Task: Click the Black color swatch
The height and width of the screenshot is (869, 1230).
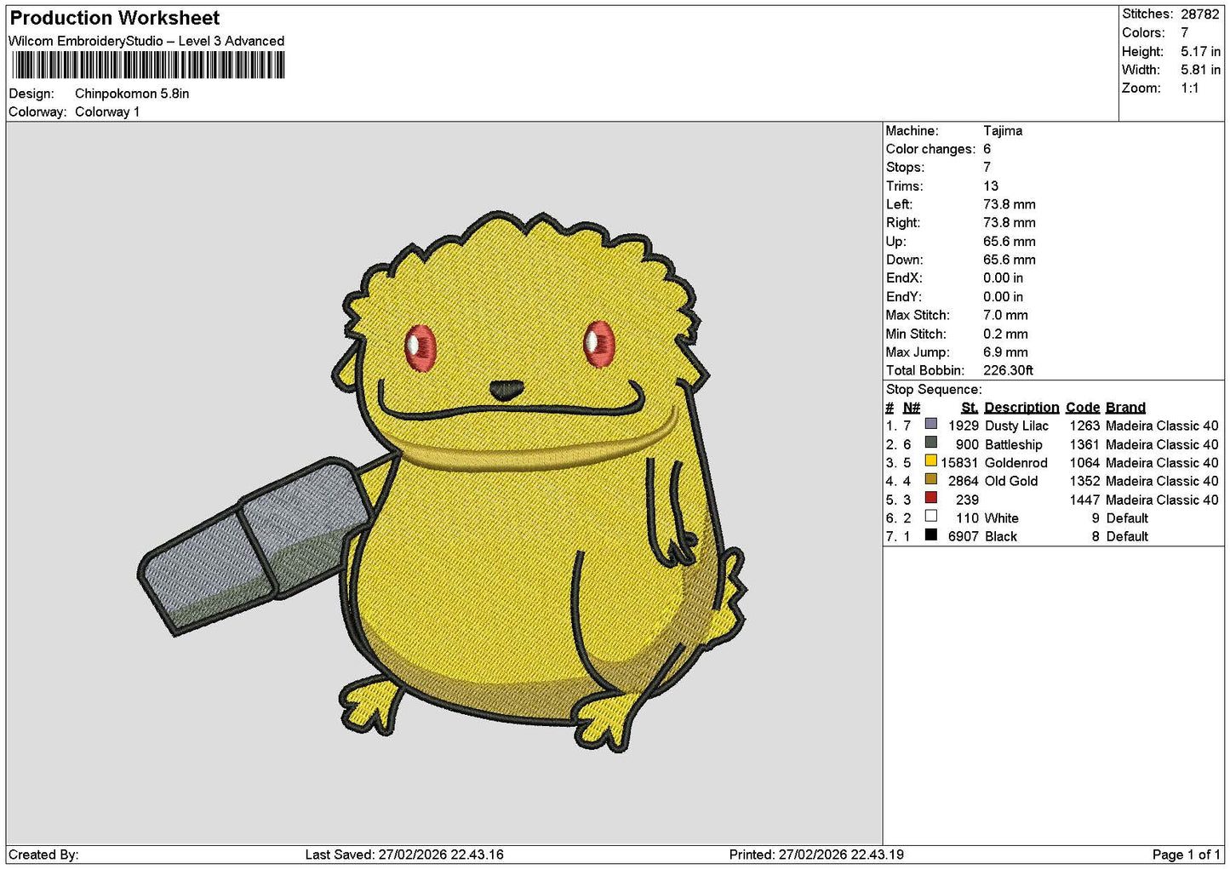Action: pyautogui.click(x=931, y=535)
